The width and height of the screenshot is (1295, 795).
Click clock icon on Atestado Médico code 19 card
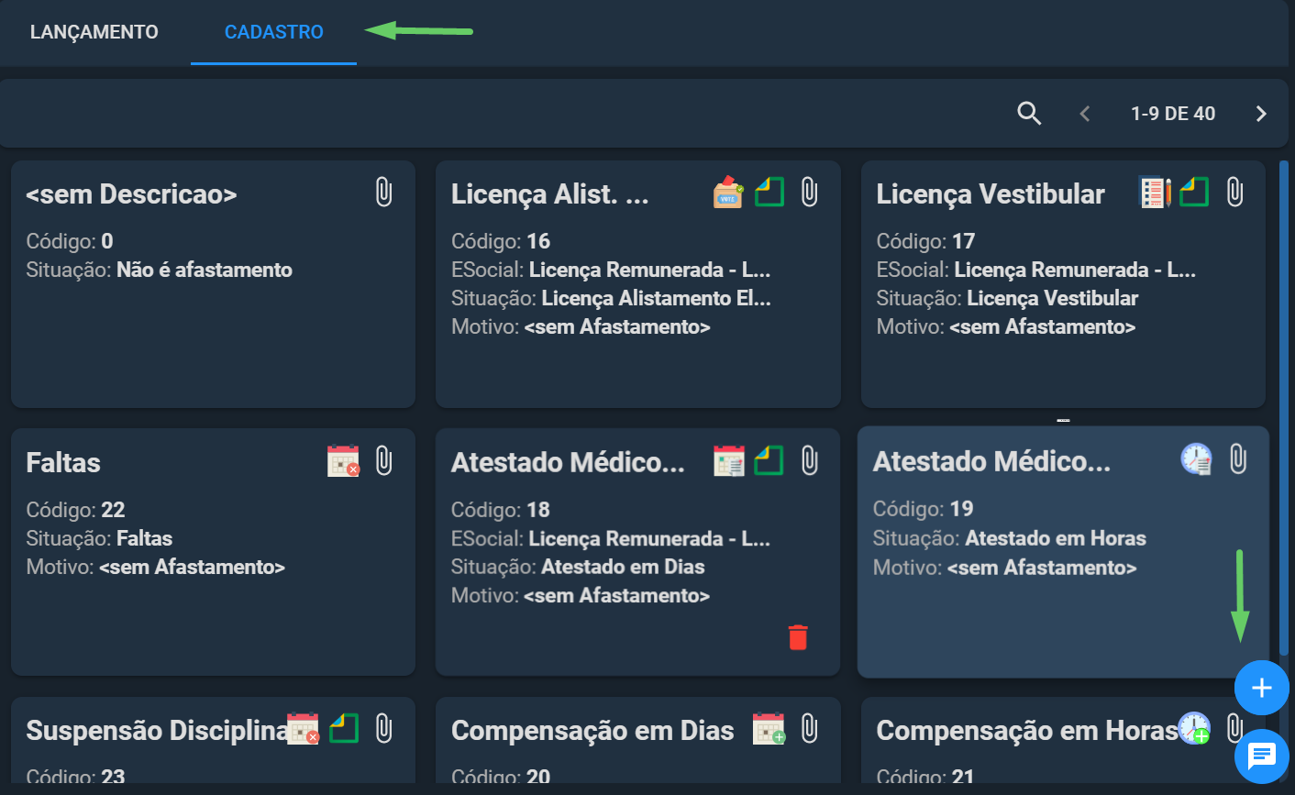coord(1196,458)
